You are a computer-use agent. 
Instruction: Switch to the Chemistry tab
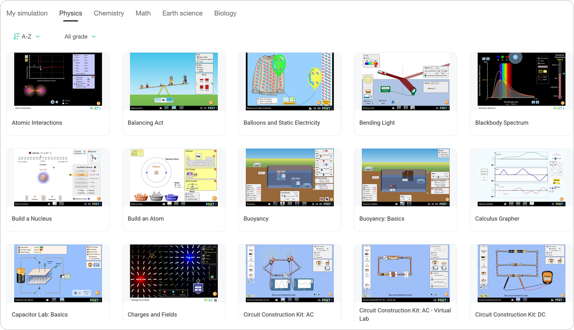tap(109, 13)
